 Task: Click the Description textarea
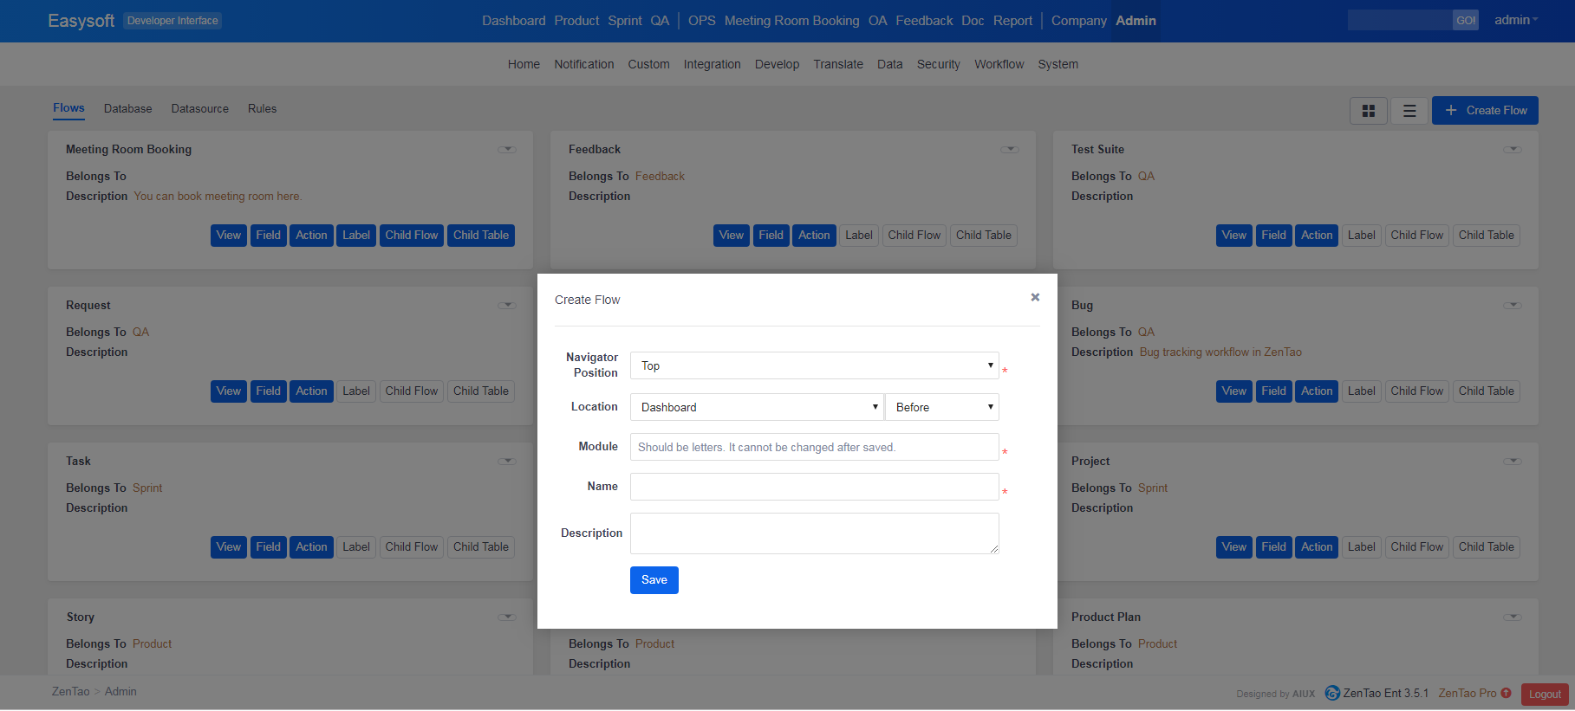(x=814, y=533)
